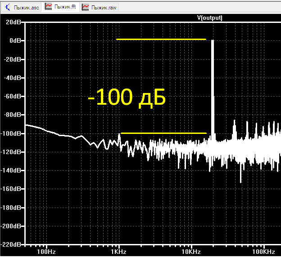
Task: Click the 100KHz frequency axis label
Action: tap(263, 252)
